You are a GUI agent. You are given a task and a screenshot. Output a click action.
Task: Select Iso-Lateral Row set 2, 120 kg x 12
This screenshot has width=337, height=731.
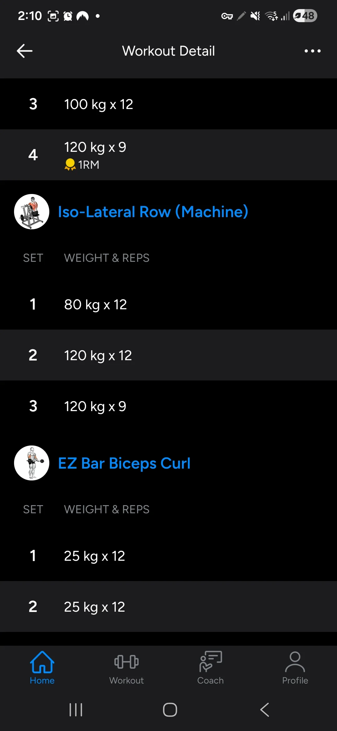(168, 355)
